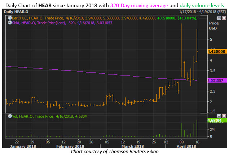This screenshot has width=229, height=156.
Task: Click the April 9 volume bar
Action: click(181, 130)
